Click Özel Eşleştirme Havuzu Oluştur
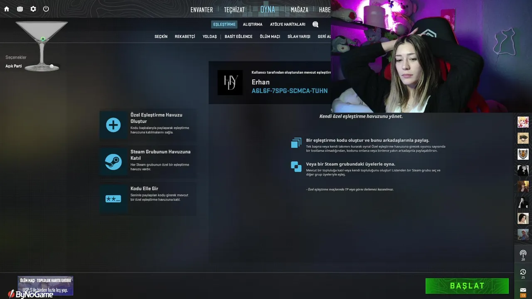The height and width of the screenshot is (299, 532). 148,125
